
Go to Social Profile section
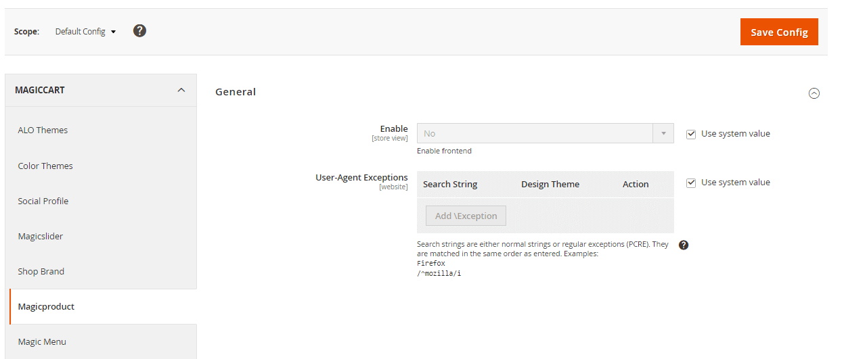43,201
